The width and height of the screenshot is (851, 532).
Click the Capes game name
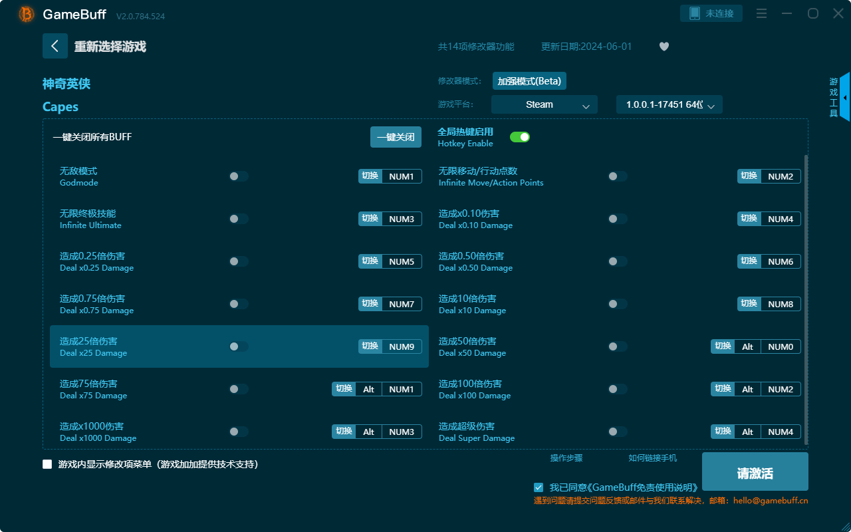(x=61, y=107)
